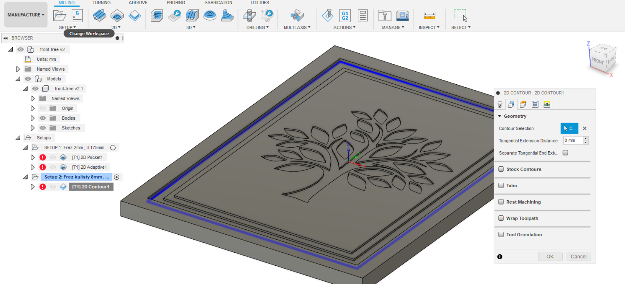Open the Linking tab icon in dialog

[547, 104]
